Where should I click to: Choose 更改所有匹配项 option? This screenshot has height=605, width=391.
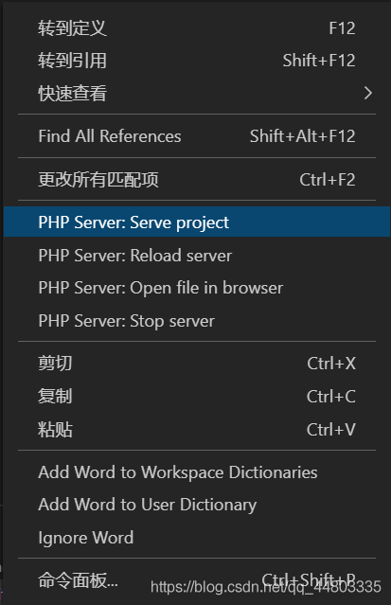(x=197, y=179)
